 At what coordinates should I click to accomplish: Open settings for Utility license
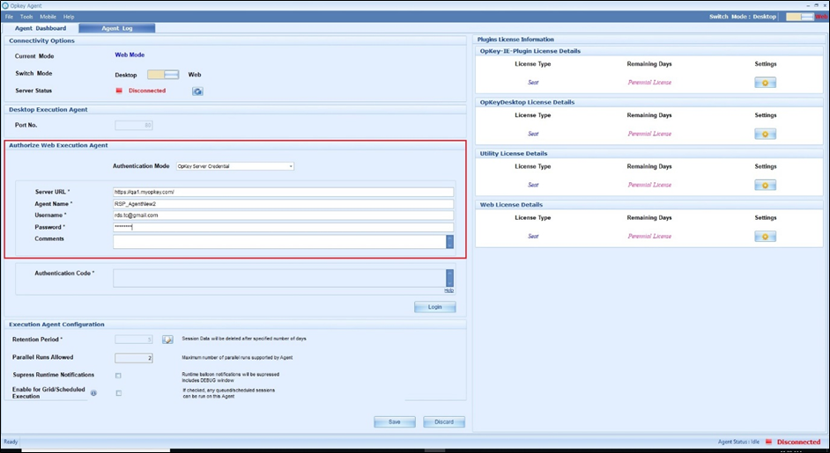click(765, 185)
